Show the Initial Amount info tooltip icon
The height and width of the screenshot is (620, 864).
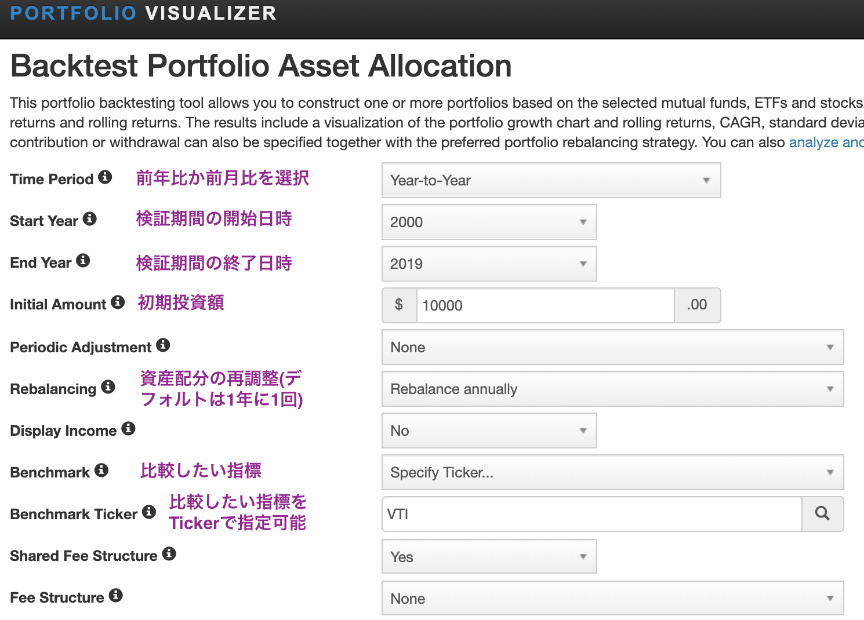point(118,302)
